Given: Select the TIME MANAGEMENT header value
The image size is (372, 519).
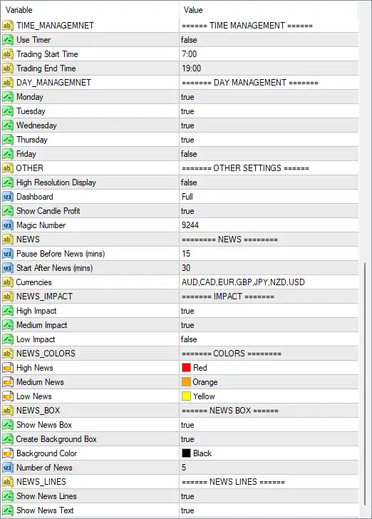Looking at the screenshot, I should (247, 26).
